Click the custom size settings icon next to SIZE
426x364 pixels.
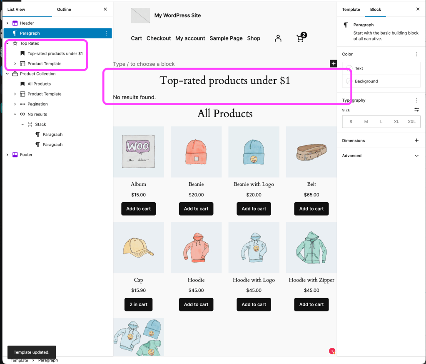(416, 110)
